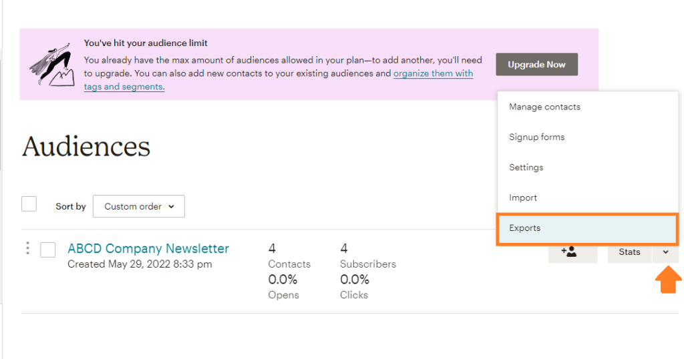Click the Audiences page heading
The height and width of the screenshot is (359, 684).
tap(86, 146)
